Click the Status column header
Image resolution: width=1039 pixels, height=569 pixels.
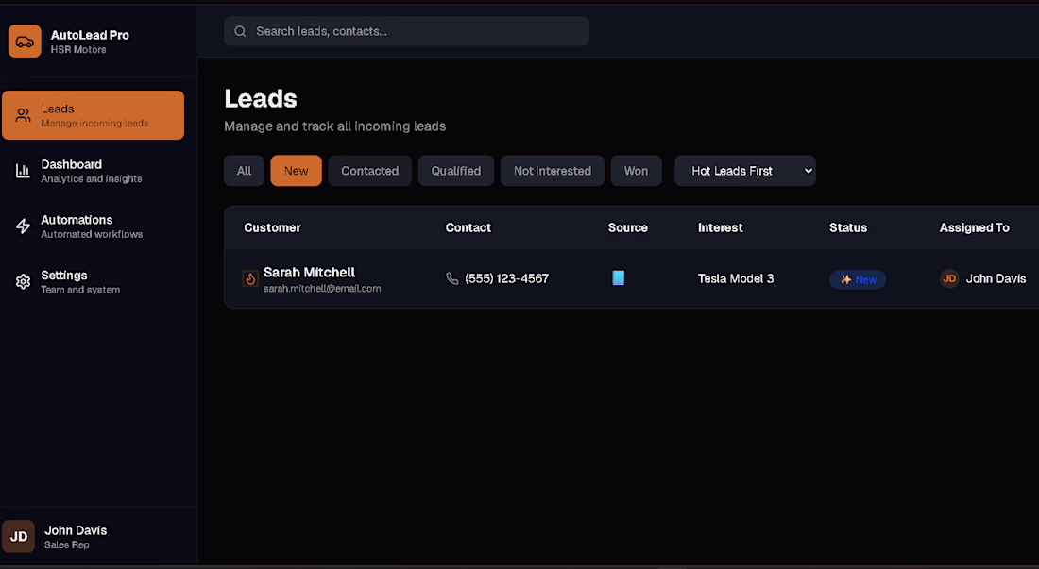(848, 227)
